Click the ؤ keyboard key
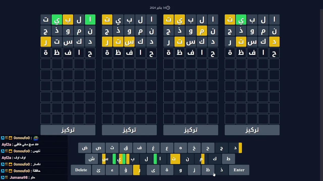 126,170
